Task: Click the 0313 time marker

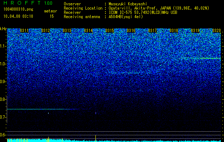Action: pyautogui.click(x=67, y=31)
